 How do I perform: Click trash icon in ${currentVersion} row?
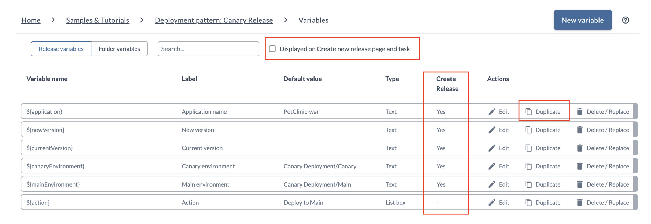pos(580,148)
